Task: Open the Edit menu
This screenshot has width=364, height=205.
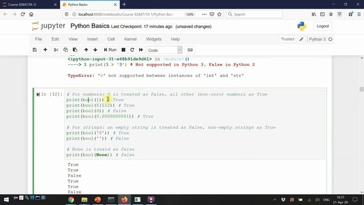Action: (55, 39)
